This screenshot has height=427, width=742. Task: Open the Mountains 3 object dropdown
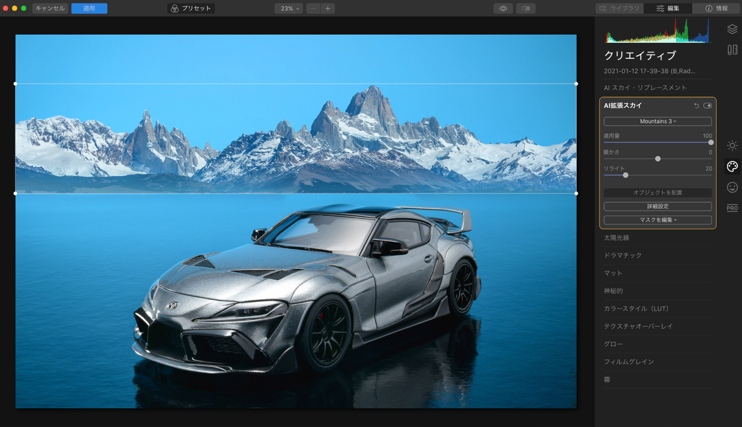click(x=657, y=121)
